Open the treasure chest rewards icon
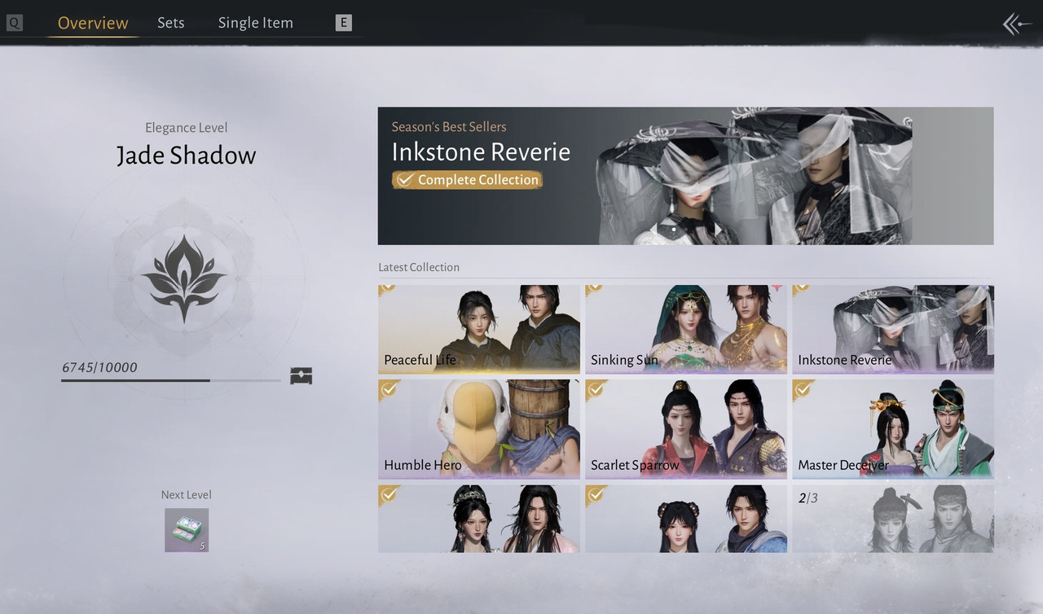 301,375
